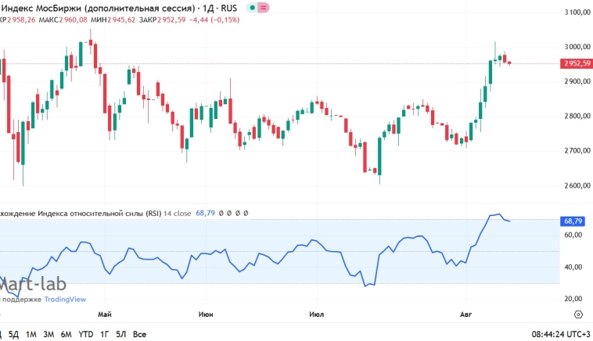This screenshot has width=593, height=341.
Task: Select the YTD time range
Action: pyautogui.click(x=86, y=334)
